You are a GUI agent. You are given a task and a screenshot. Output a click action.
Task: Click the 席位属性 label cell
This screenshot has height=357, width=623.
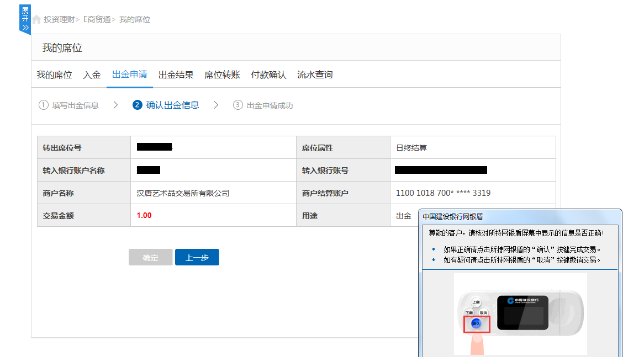click(344, 148)
